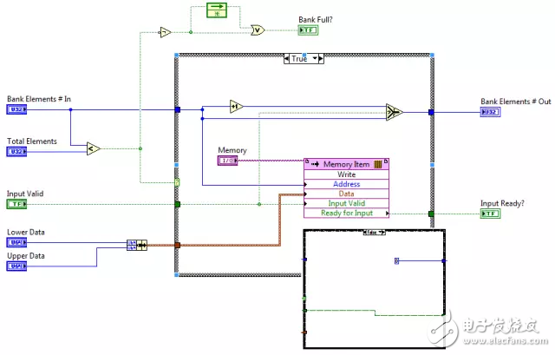Click the Increment (+1) function node
555x355 pixels.
[236, 106]
